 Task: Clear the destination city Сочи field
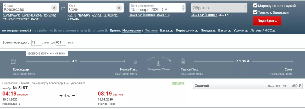coord(119,8)
